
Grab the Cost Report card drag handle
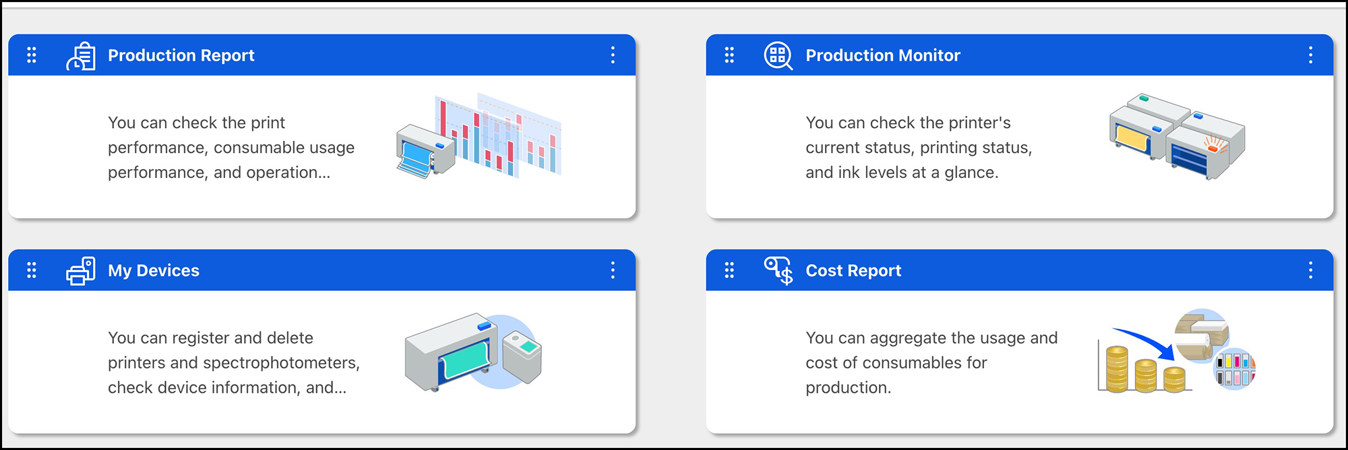coord(729,271)
